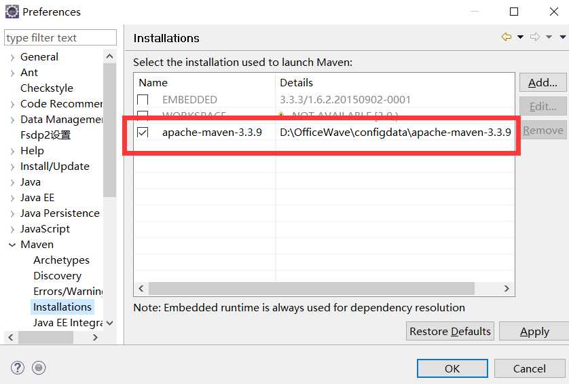The height and width of the screenshot is (384, 569).
Task: Click the Add... button
Action: pos(543,83)
